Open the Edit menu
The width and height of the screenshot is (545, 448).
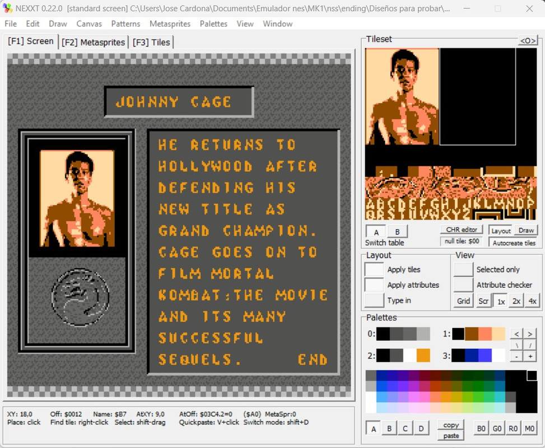32,24
